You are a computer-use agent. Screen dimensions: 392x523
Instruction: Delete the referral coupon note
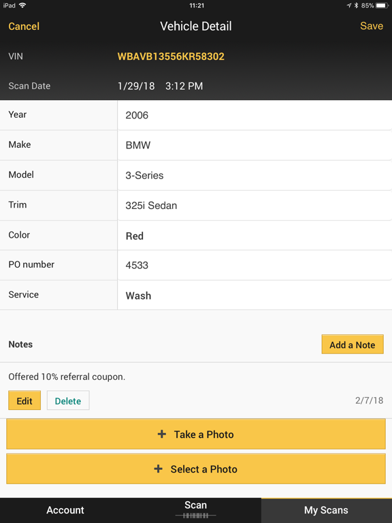(x=68, y=400)
